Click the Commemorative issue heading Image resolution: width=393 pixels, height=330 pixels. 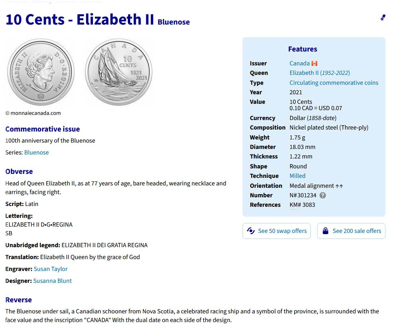(42, 129)
